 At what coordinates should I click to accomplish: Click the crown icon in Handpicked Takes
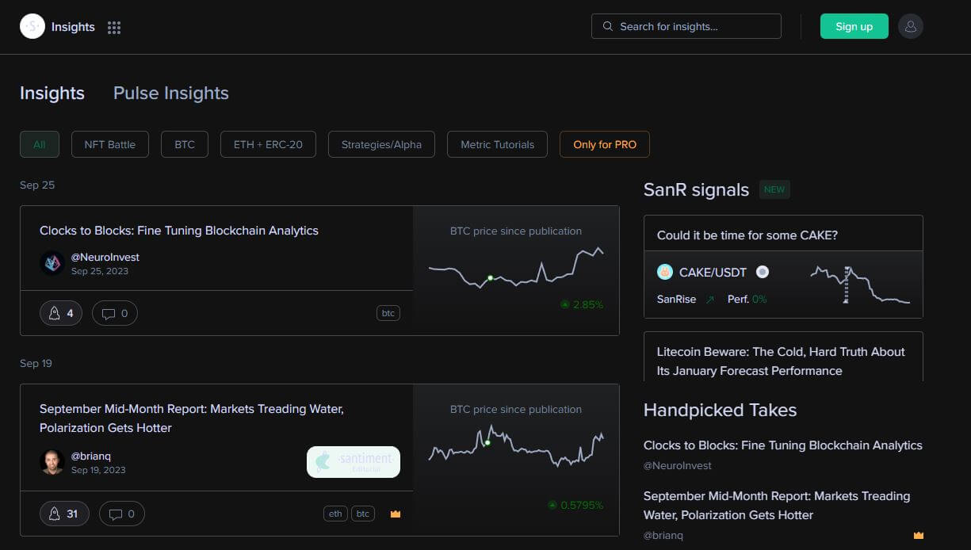click(919, 535)
